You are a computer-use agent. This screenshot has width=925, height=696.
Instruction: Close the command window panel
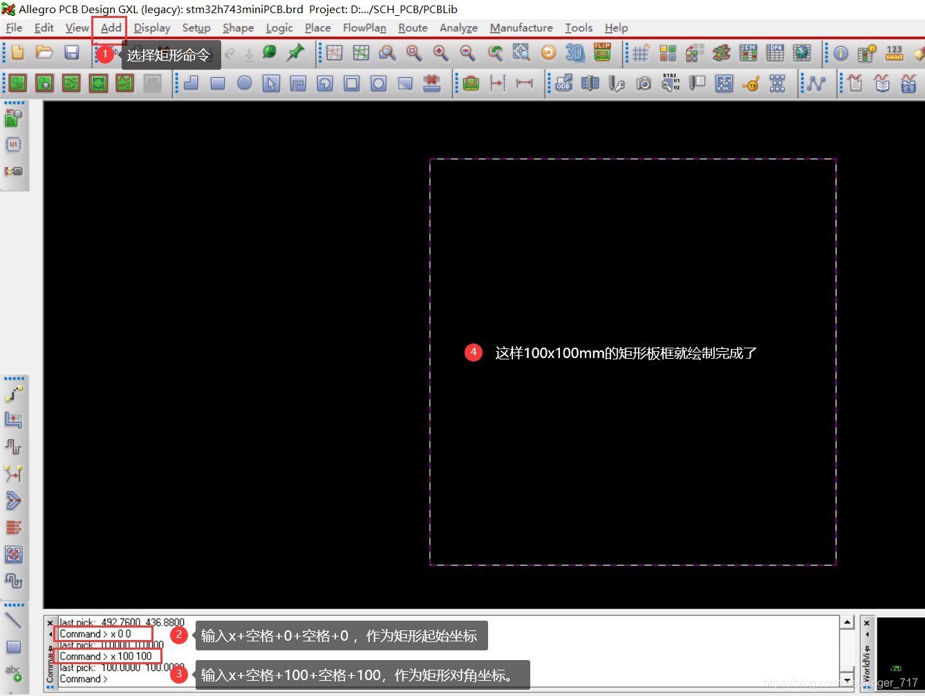[x=50, y=623]
